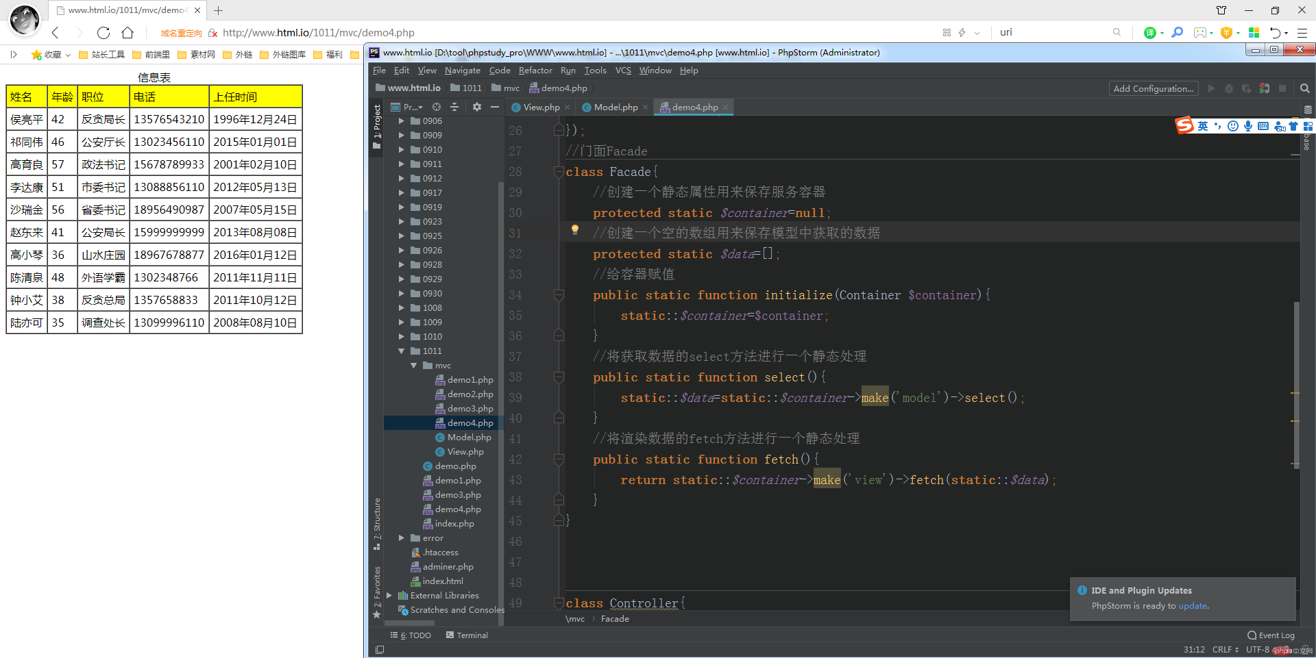Click the update link in notification

tap(1193, 606)
